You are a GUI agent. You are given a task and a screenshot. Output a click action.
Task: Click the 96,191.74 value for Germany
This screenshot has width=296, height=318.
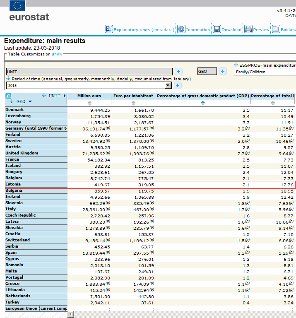[94, 129]
